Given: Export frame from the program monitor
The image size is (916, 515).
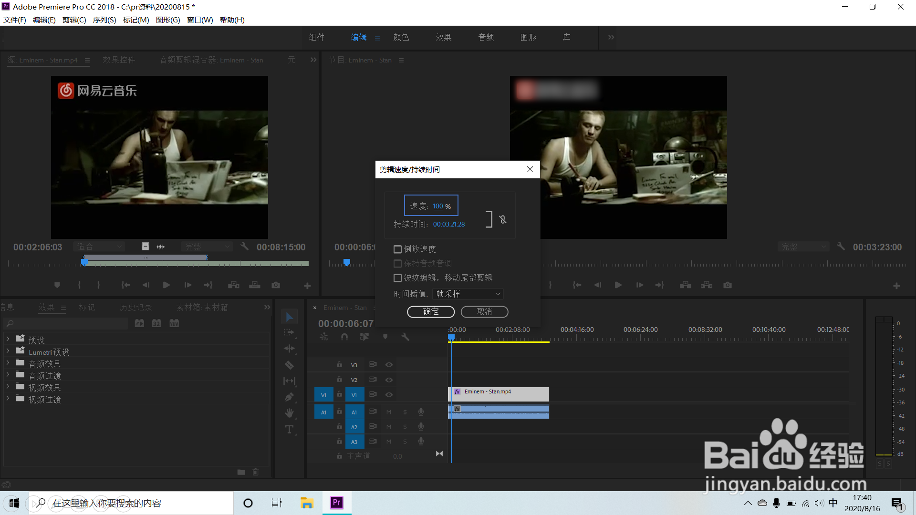Looking at the screenshot, I should 727,285.
